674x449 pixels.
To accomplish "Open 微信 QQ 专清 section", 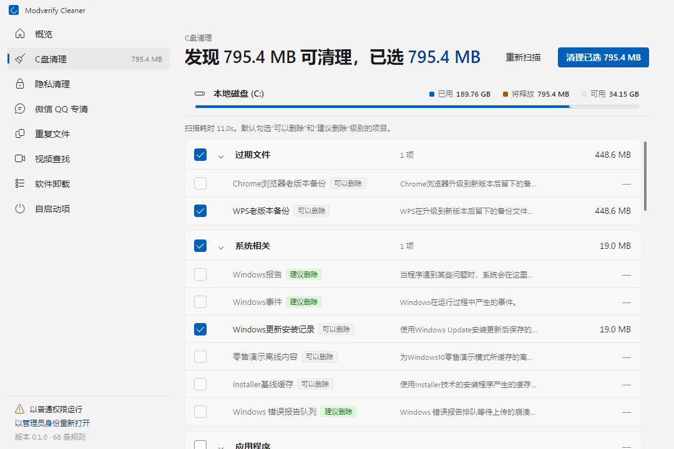I will (x=89, y=109).
